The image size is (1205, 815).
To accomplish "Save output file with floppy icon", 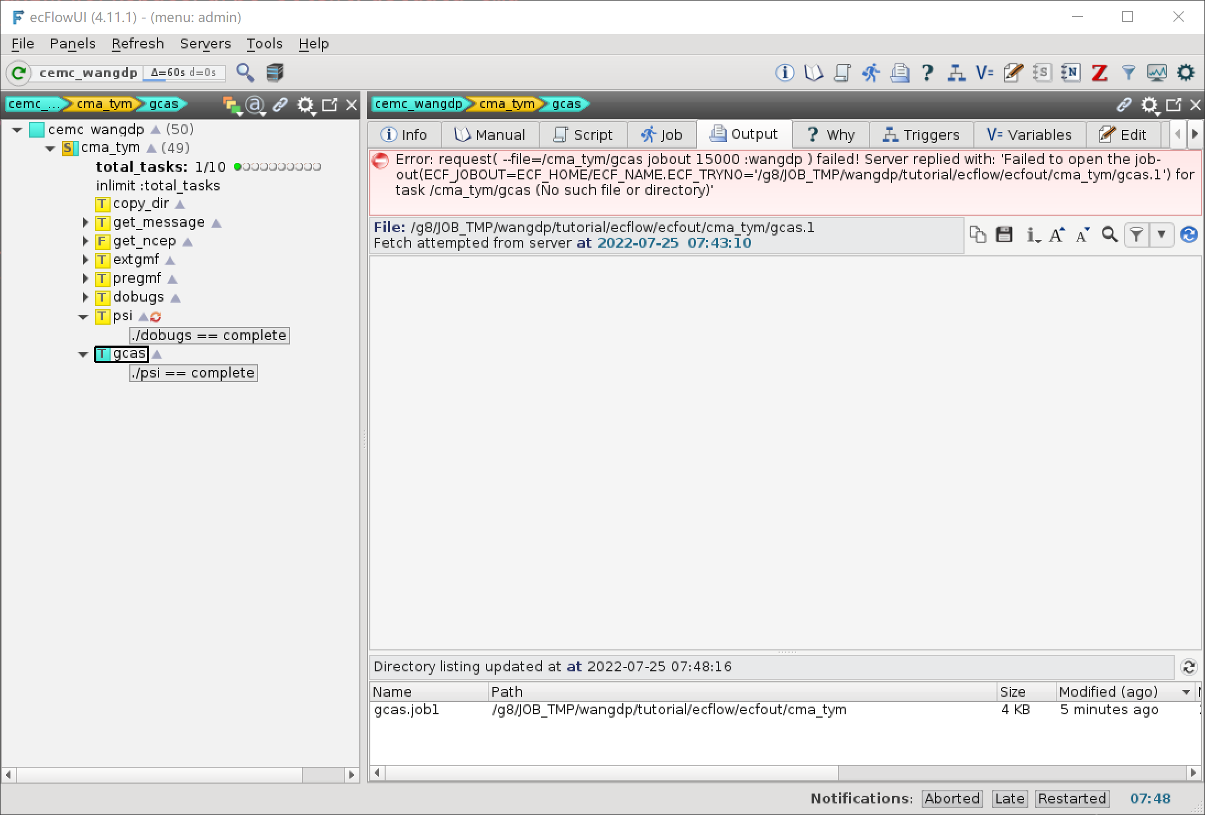I will tap(1004, 235).
